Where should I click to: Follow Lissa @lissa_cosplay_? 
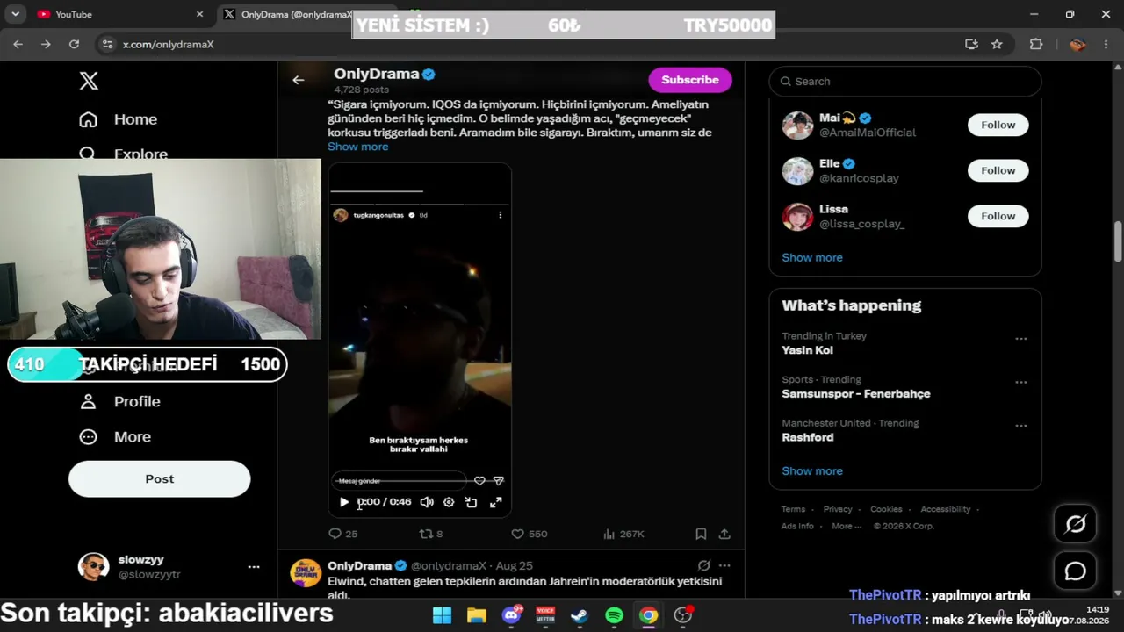tap(998, 216)
